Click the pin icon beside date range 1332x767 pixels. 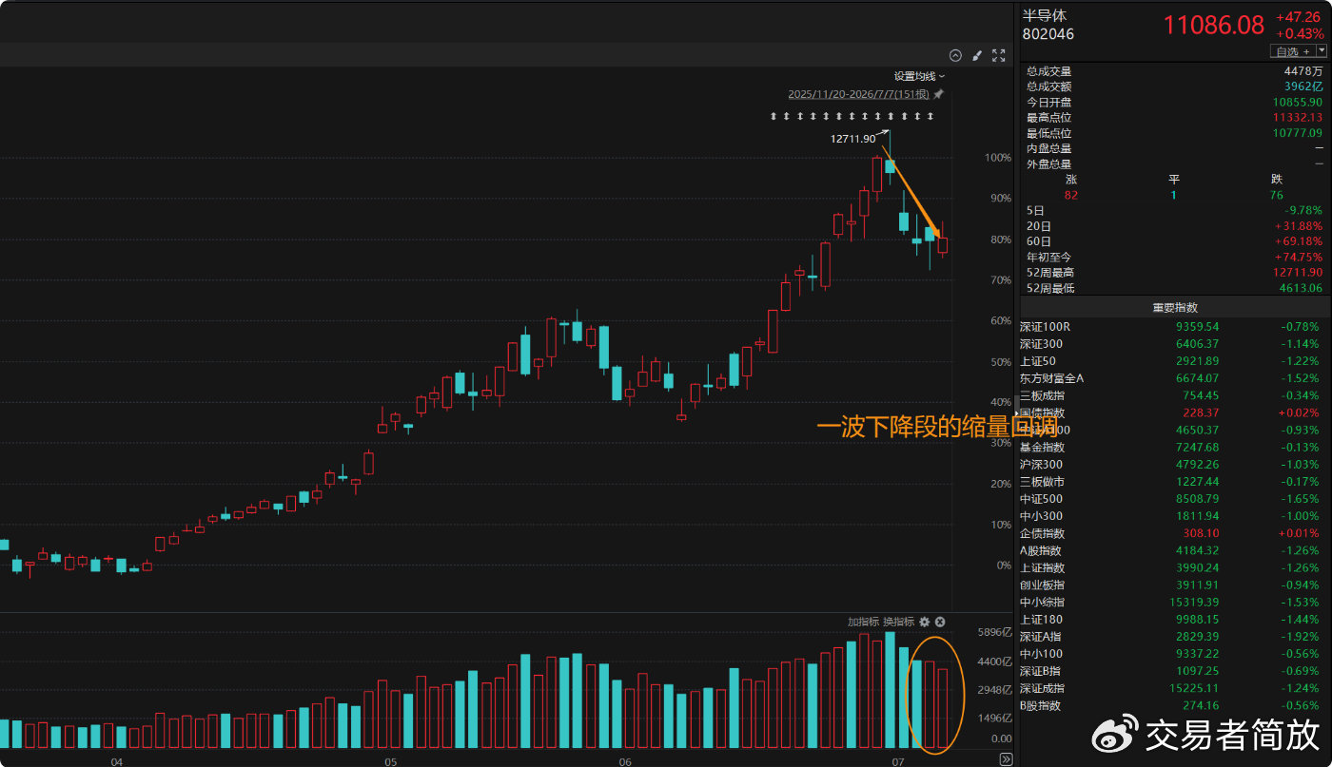938,94
